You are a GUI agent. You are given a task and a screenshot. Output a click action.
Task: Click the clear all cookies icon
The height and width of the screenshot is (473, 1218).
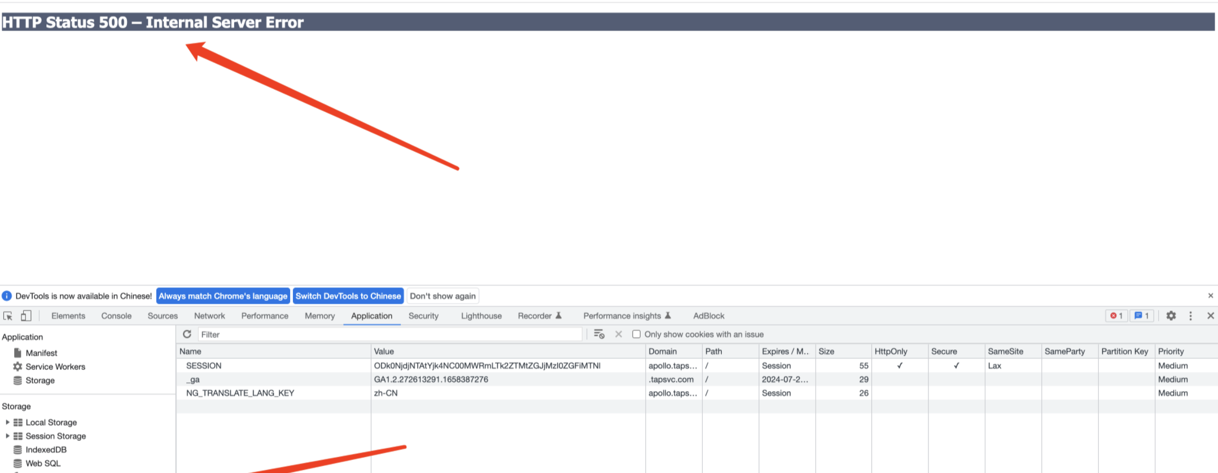[599, 334]
